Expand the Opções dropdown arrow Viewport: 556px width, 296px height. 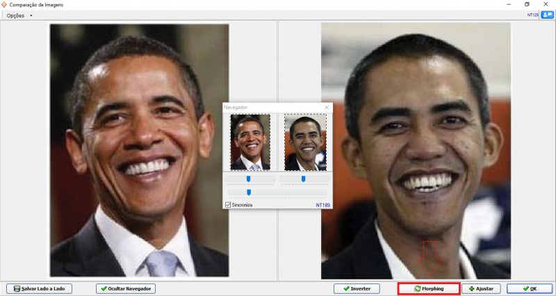pos(31,15)
